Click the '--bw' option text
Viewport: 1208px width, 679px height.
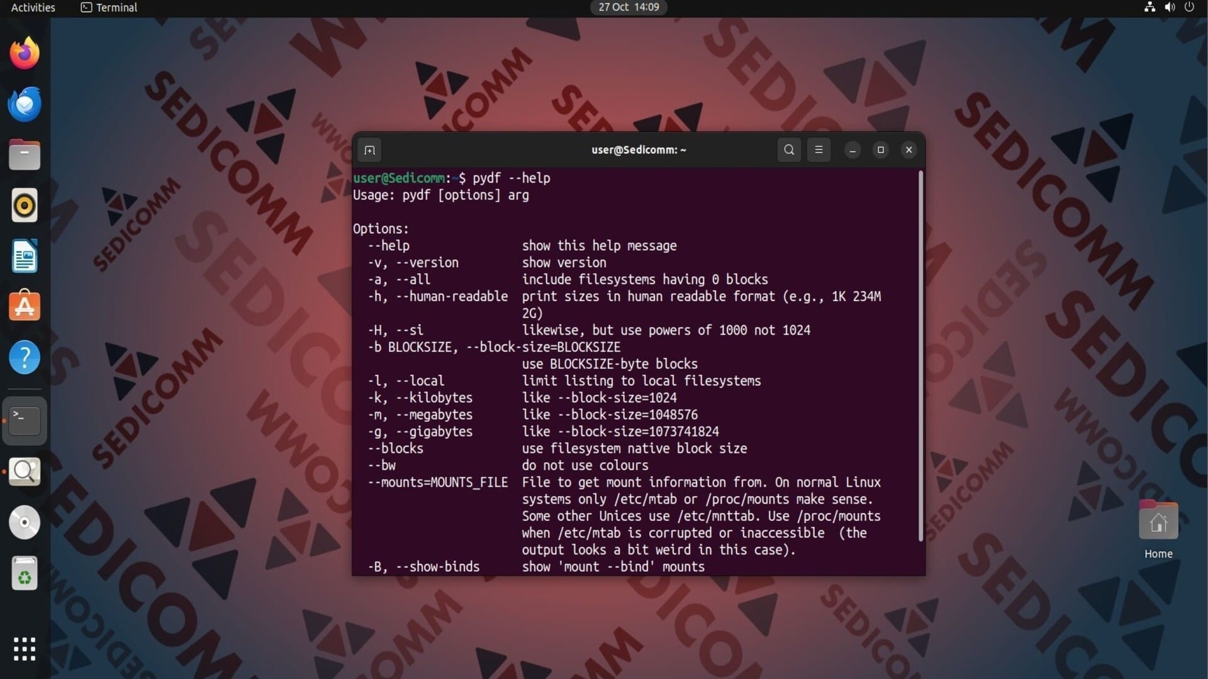(x=382, y=465)
